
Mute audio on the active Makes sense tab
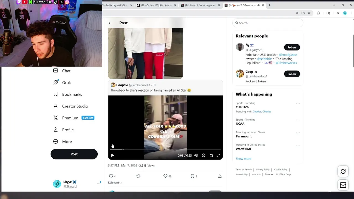258,5
